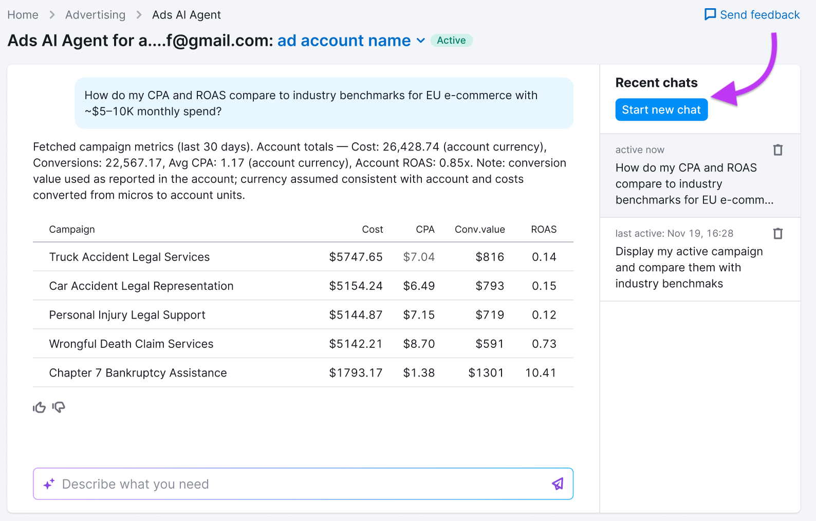This screenshot has height=521, width=816.
Task: Toggle positive feedback on the campaign metrics answer
Action: 39,407
